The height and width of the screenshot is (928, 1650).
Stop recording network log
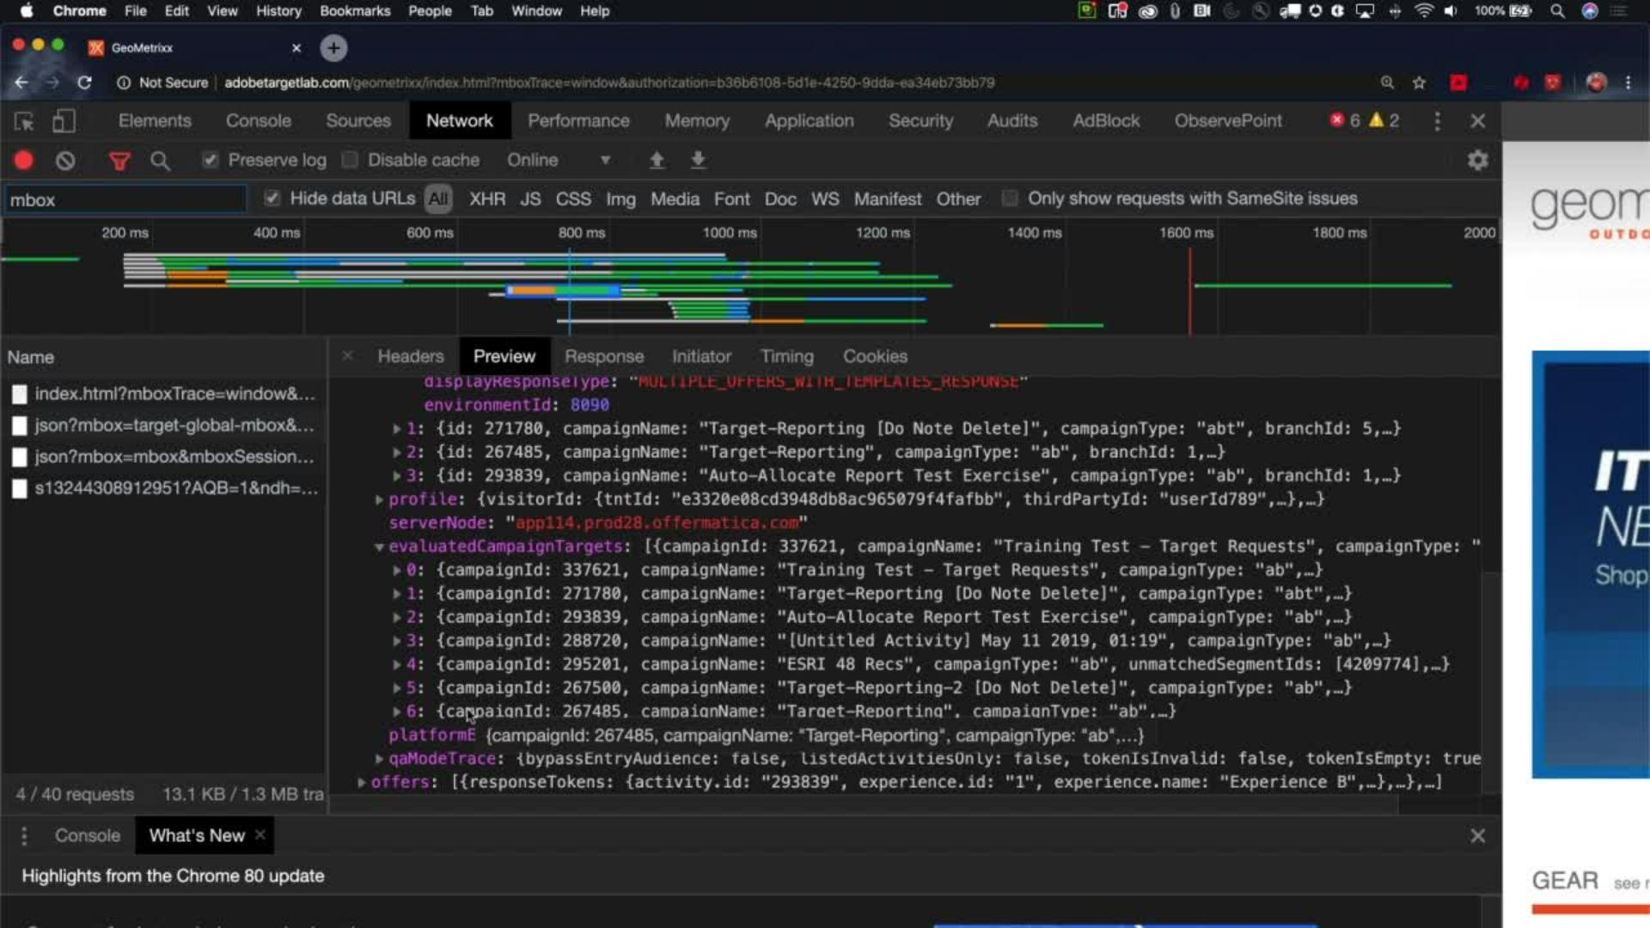pos(23,161)
